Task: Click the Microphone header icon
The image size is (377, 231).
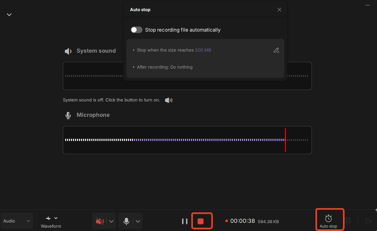Action: pos(68,115)
